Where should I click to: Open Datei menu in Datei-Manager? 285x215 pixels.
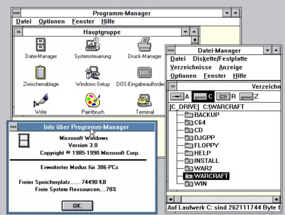(x=178, y=59)
